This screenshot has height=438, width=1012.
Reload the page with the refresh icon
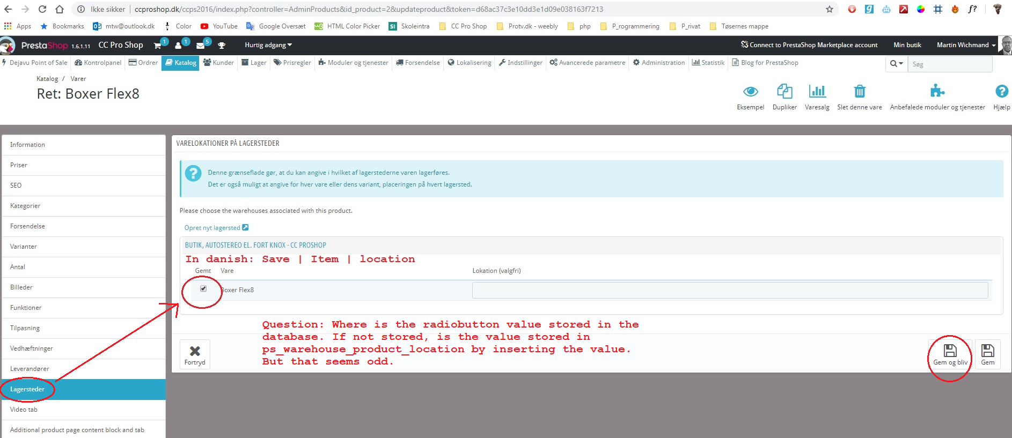[x=42, y=9]
